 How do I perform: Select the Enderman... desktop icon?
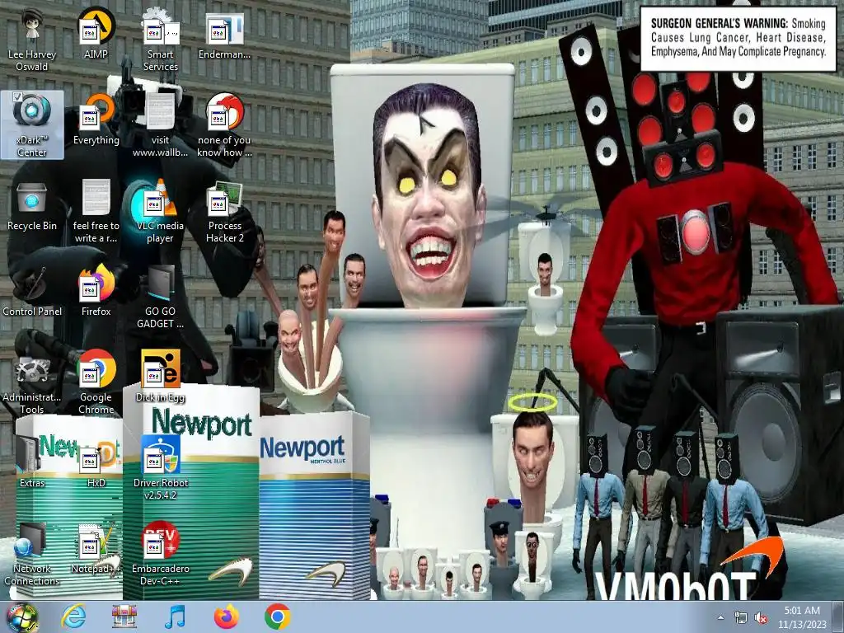(224, 34)
